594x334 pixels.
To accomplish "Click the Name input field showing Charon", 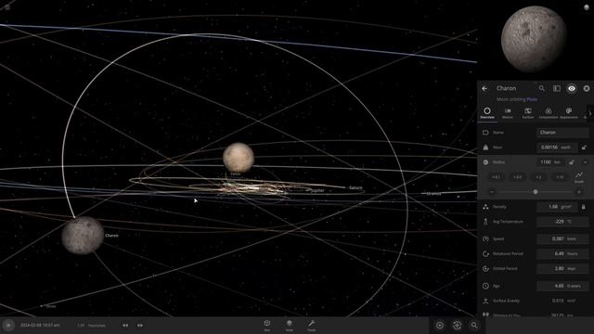I will [x=563, y=133].
